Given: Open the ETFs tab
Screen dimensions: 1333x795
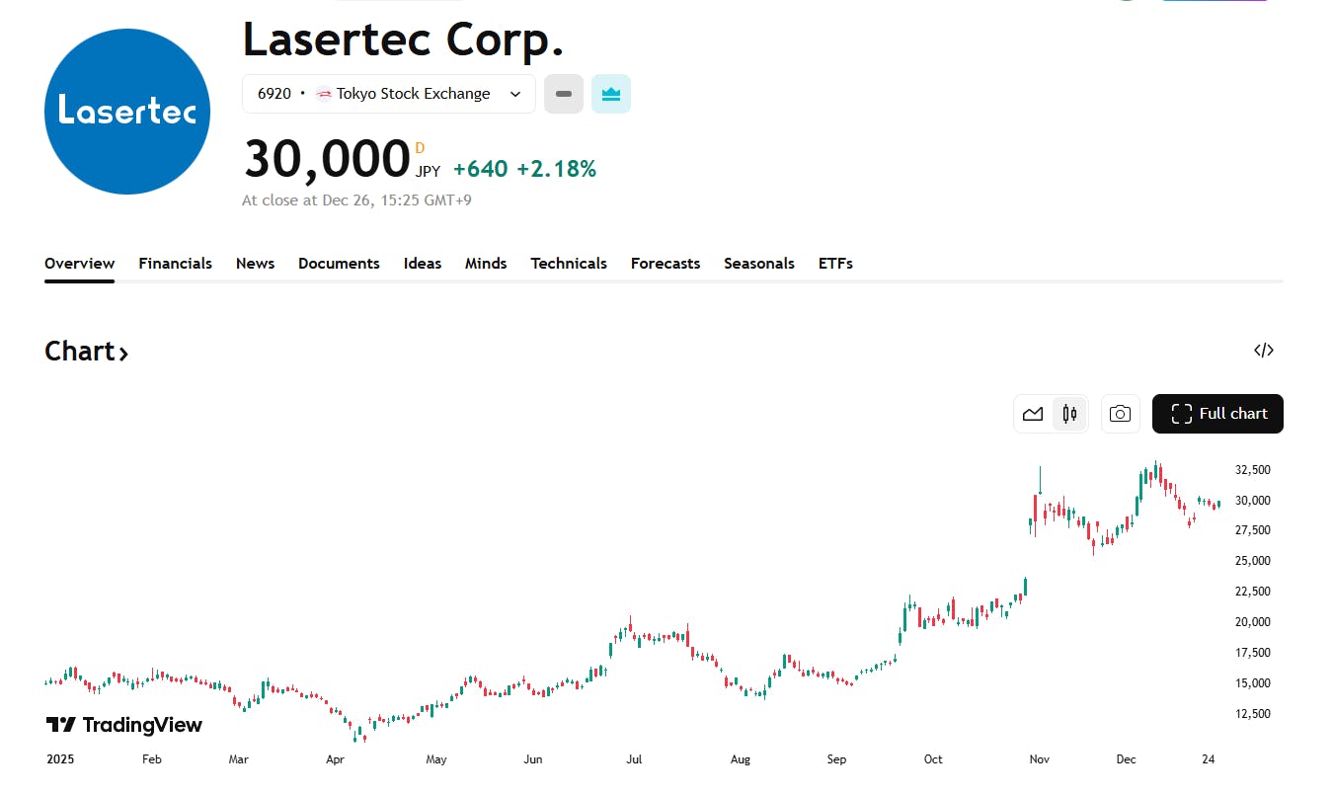Looking at the screenshot, I should point(835,264).
